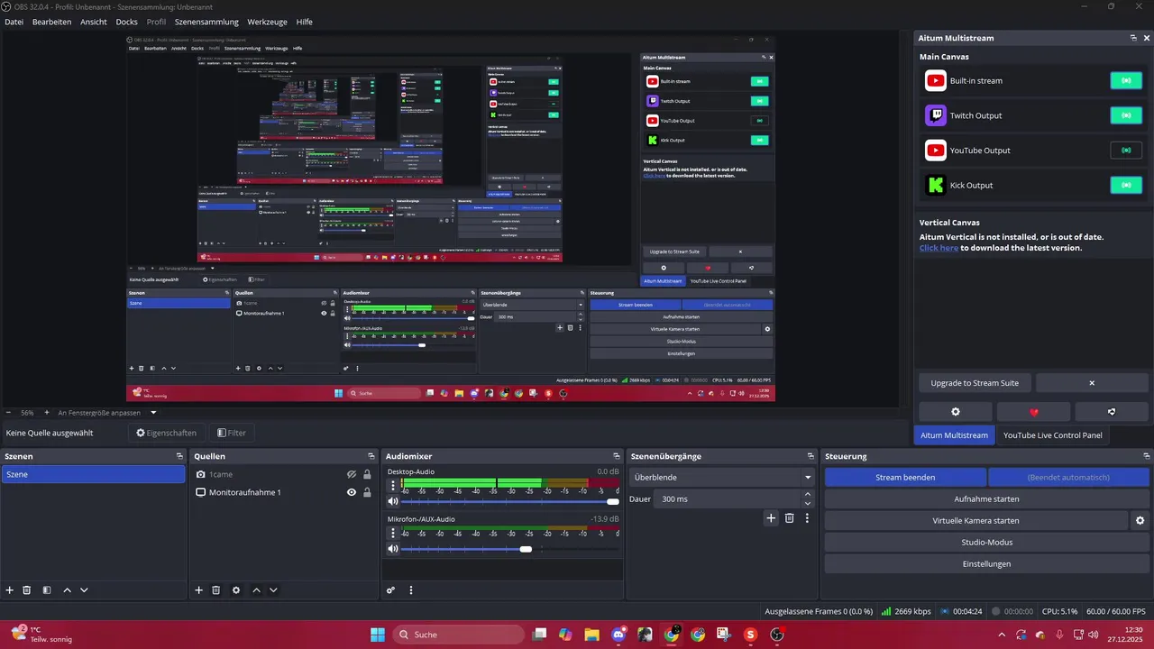Undock the Audiomixer panel via its header icon

coord(617,456)
